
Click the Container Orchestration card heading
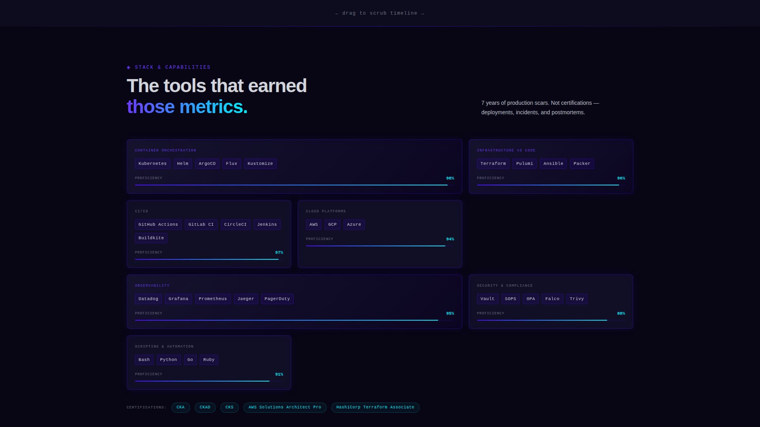tap(165, 151)
